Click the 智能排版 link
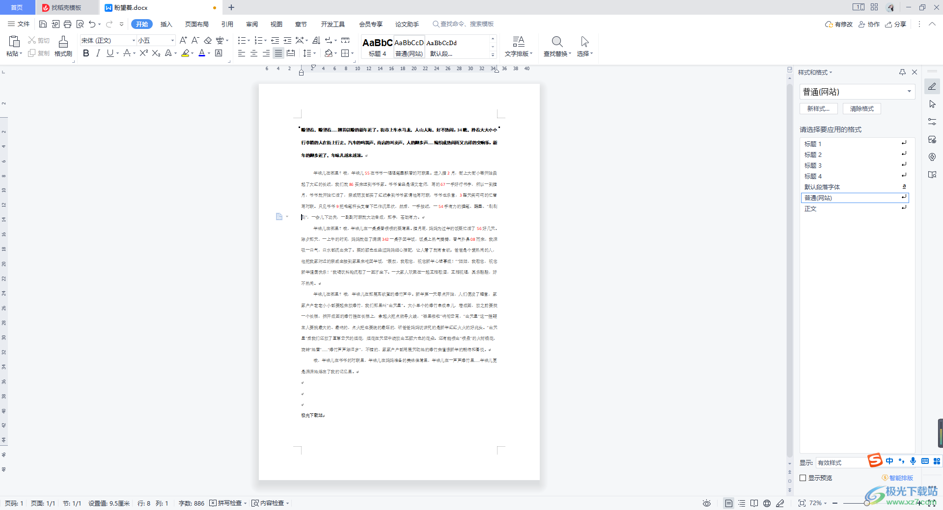943x510 pixels. [897, 478]
